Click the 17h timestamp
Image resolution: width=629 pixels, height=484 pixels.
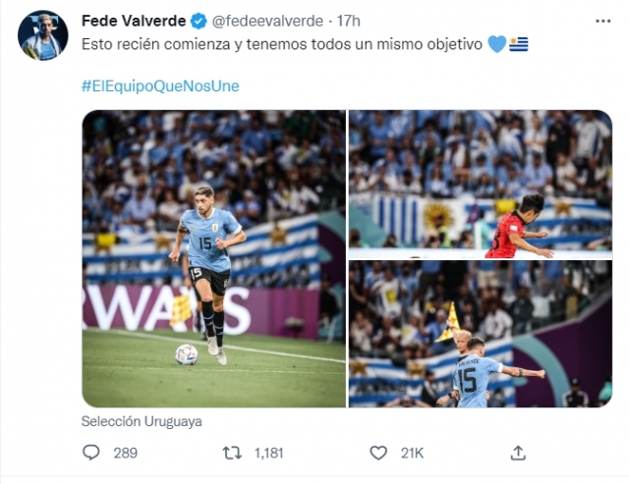pyautogui.click(x=348, y=21)
